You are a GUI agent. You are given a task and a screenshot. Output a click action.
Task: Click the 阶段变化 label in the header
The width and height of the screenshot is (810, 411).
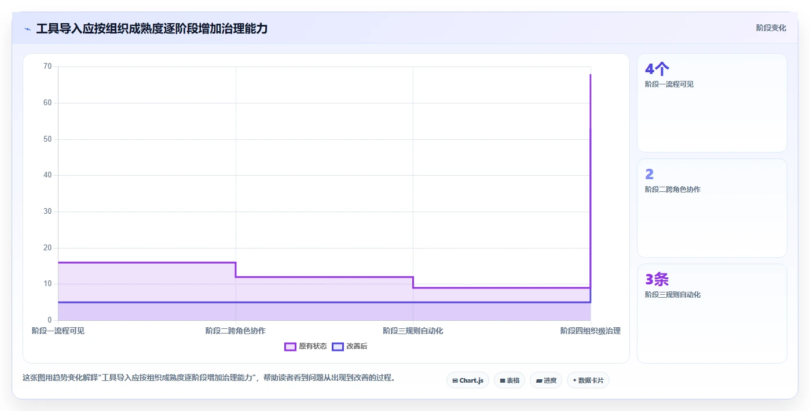click(x=771, y=28)
